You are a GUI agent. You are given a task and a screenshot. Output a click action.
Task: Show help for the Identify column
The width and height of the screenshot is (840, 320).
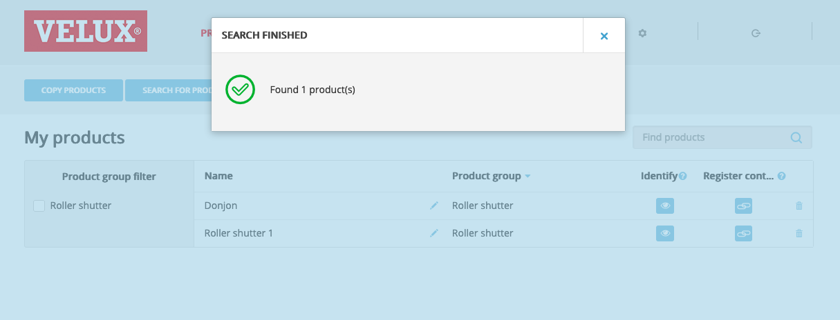coord(683,177)
